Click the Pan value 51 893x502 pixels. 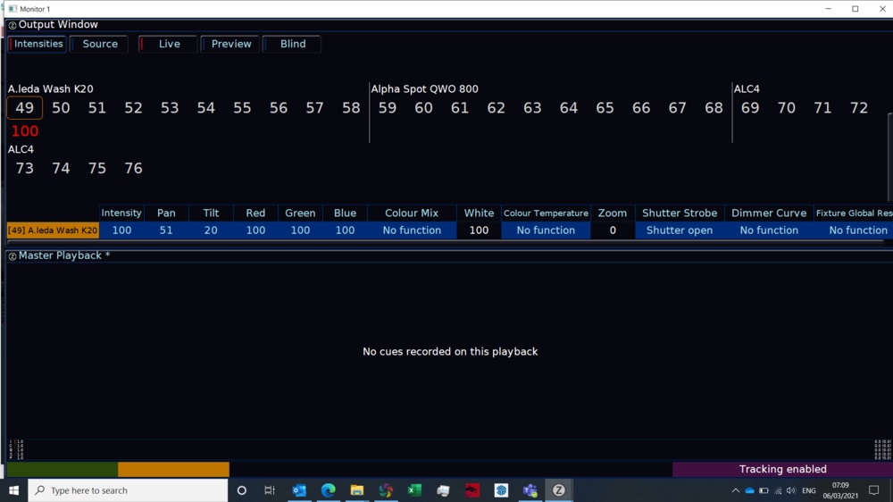point(166,230)
